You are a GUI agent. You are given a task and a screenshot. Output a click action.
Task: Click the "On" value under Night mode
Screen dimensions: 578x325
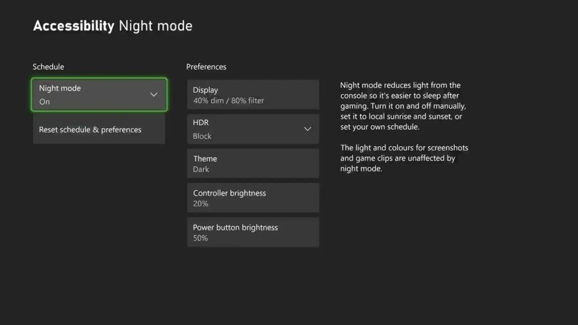coord(44,102)
